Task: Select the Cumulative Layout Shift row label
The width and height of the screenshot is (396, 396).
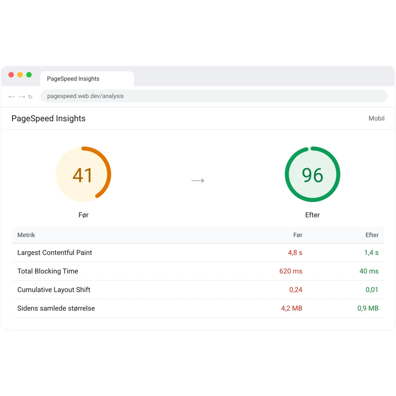Action: (x=54, y=290)
